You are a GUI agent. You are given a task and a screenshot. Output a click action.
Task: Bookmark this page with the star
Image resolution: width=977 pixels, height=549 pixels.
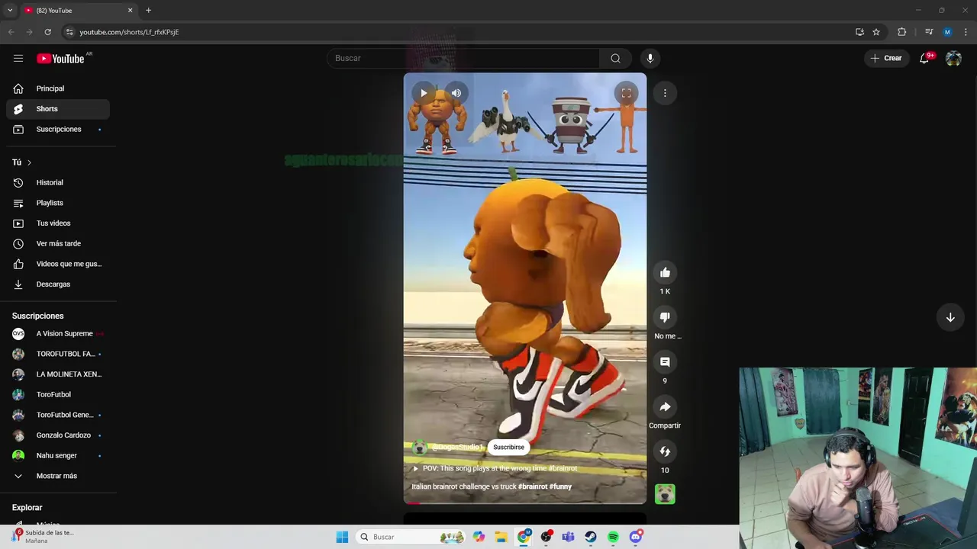876,32
